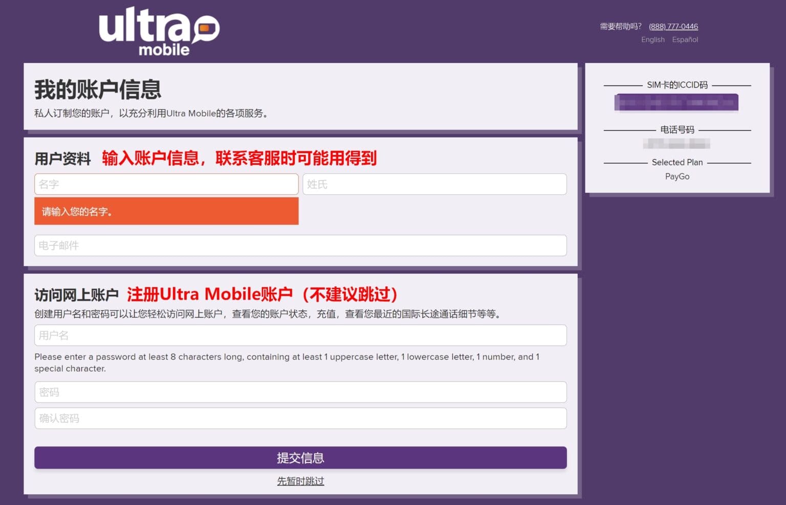Click the blurred SIM ICCID code bar
This screenshot has height=505, width=786.
[x=676, y=102]
